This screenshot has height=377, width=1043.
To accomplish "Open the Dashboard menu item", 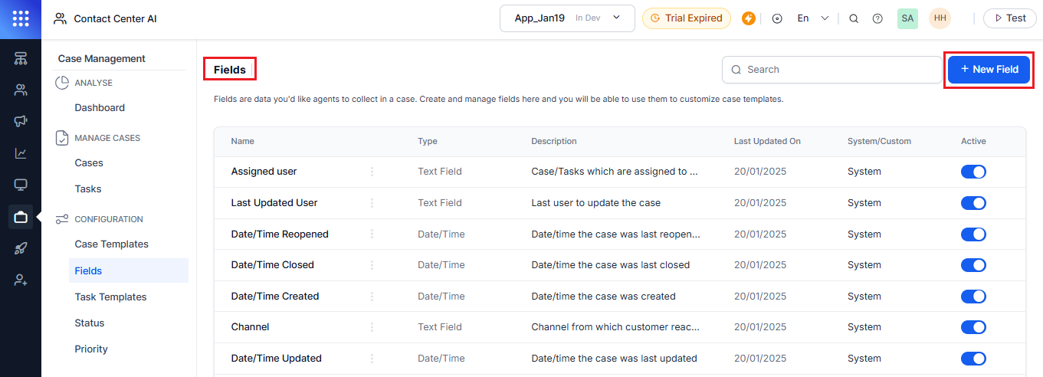I will pyautogui.click(x=100, y=108).
